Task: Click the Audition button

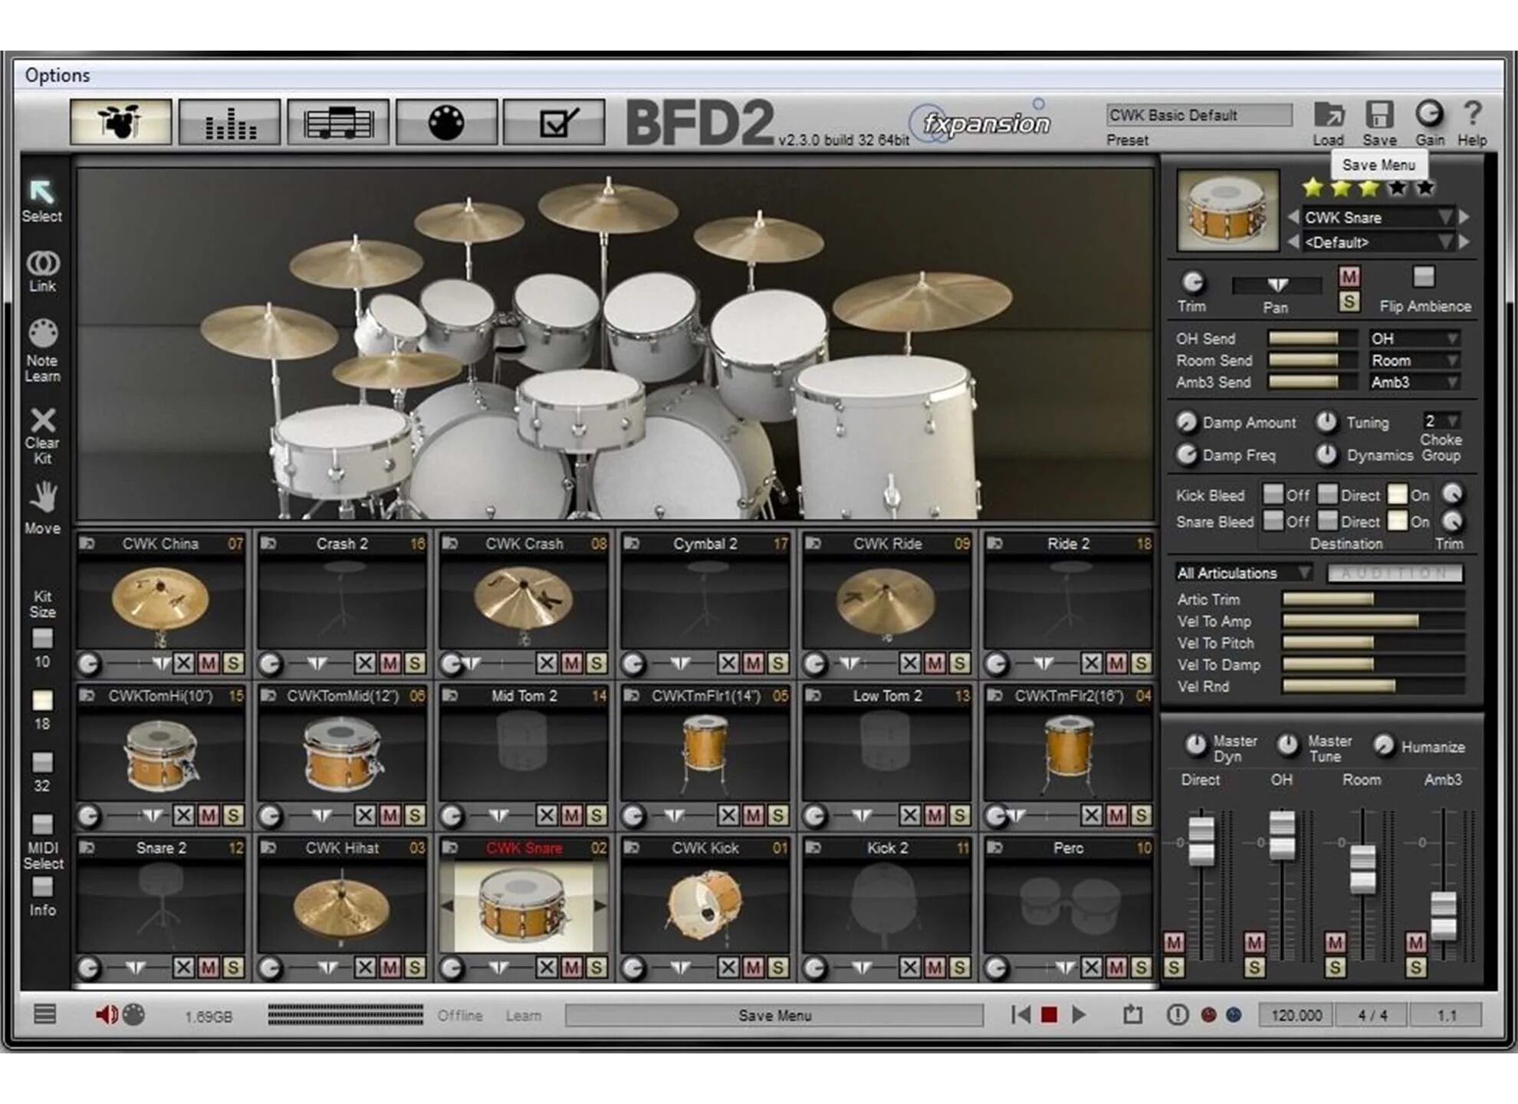Action: (x=1395, y=573)
